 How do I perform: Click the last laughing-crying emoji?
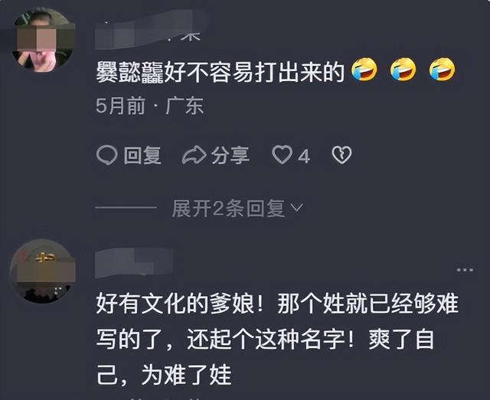[442, 70]
